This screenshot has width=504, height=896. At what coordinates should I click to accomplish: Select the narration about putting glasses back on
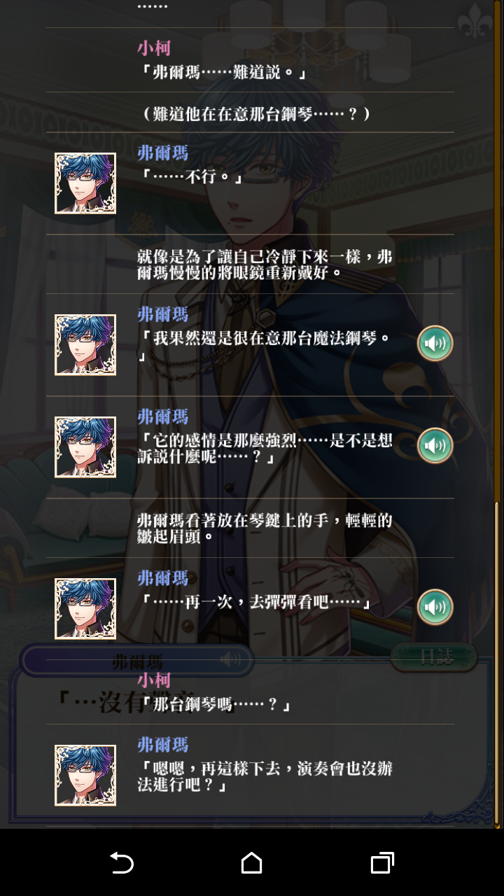coord(250,264)
